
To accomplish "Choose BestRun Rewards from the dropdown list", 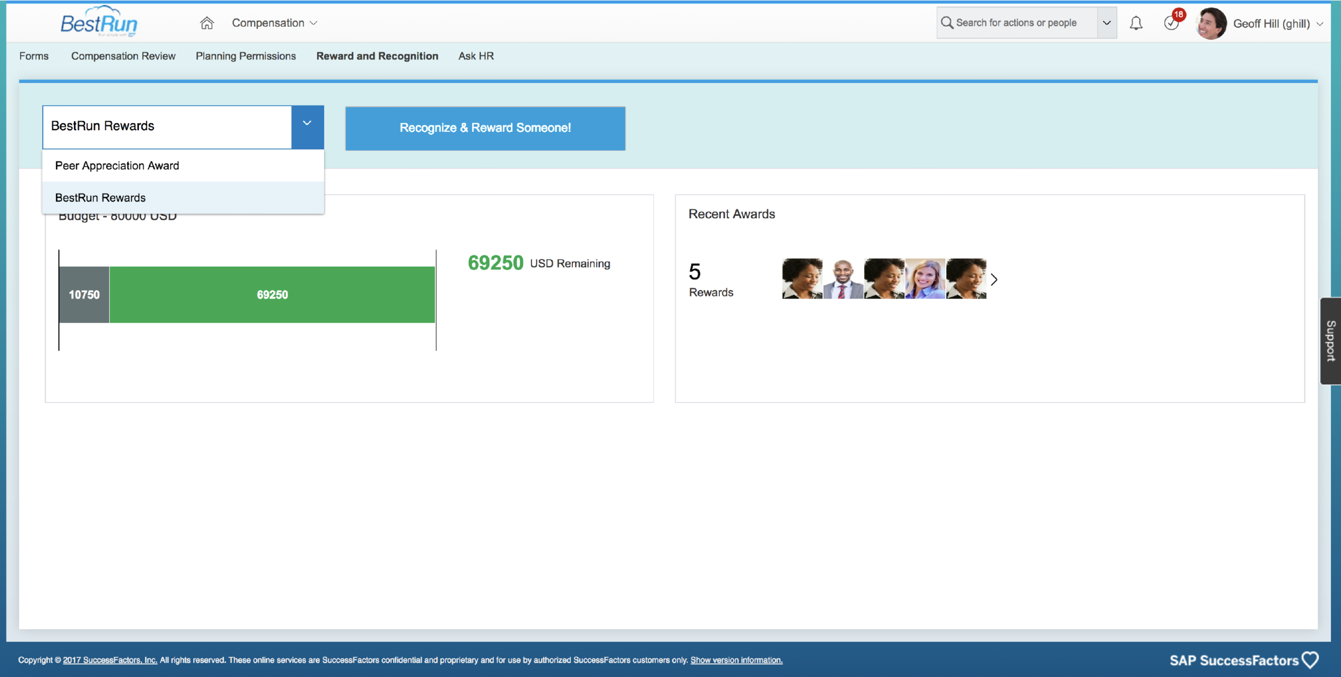I will coord(183,198).
